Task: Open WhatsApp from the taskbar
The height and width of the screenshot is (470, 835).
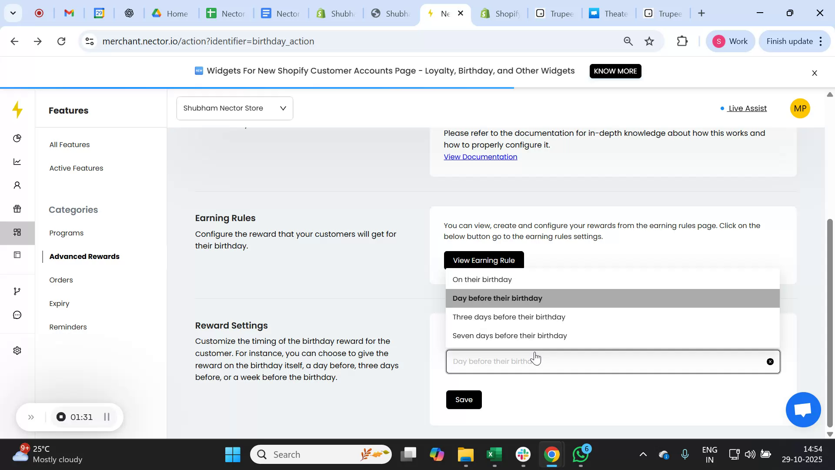Action: pyautogui.click(x=580, y=454)
